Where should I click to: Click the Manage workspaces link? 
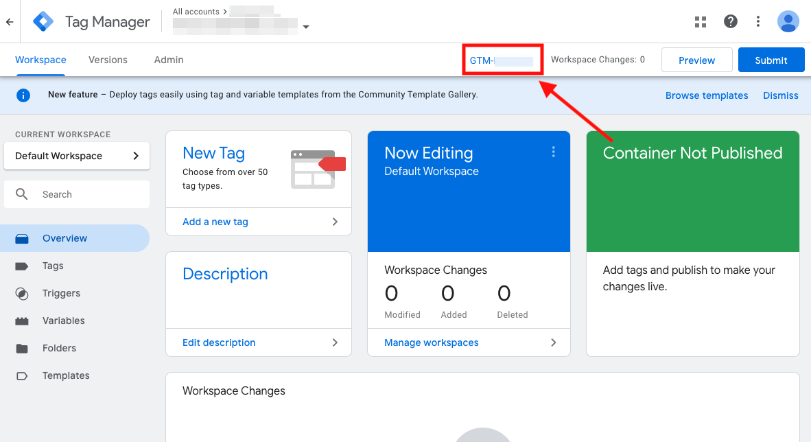[x=432, y=342]
